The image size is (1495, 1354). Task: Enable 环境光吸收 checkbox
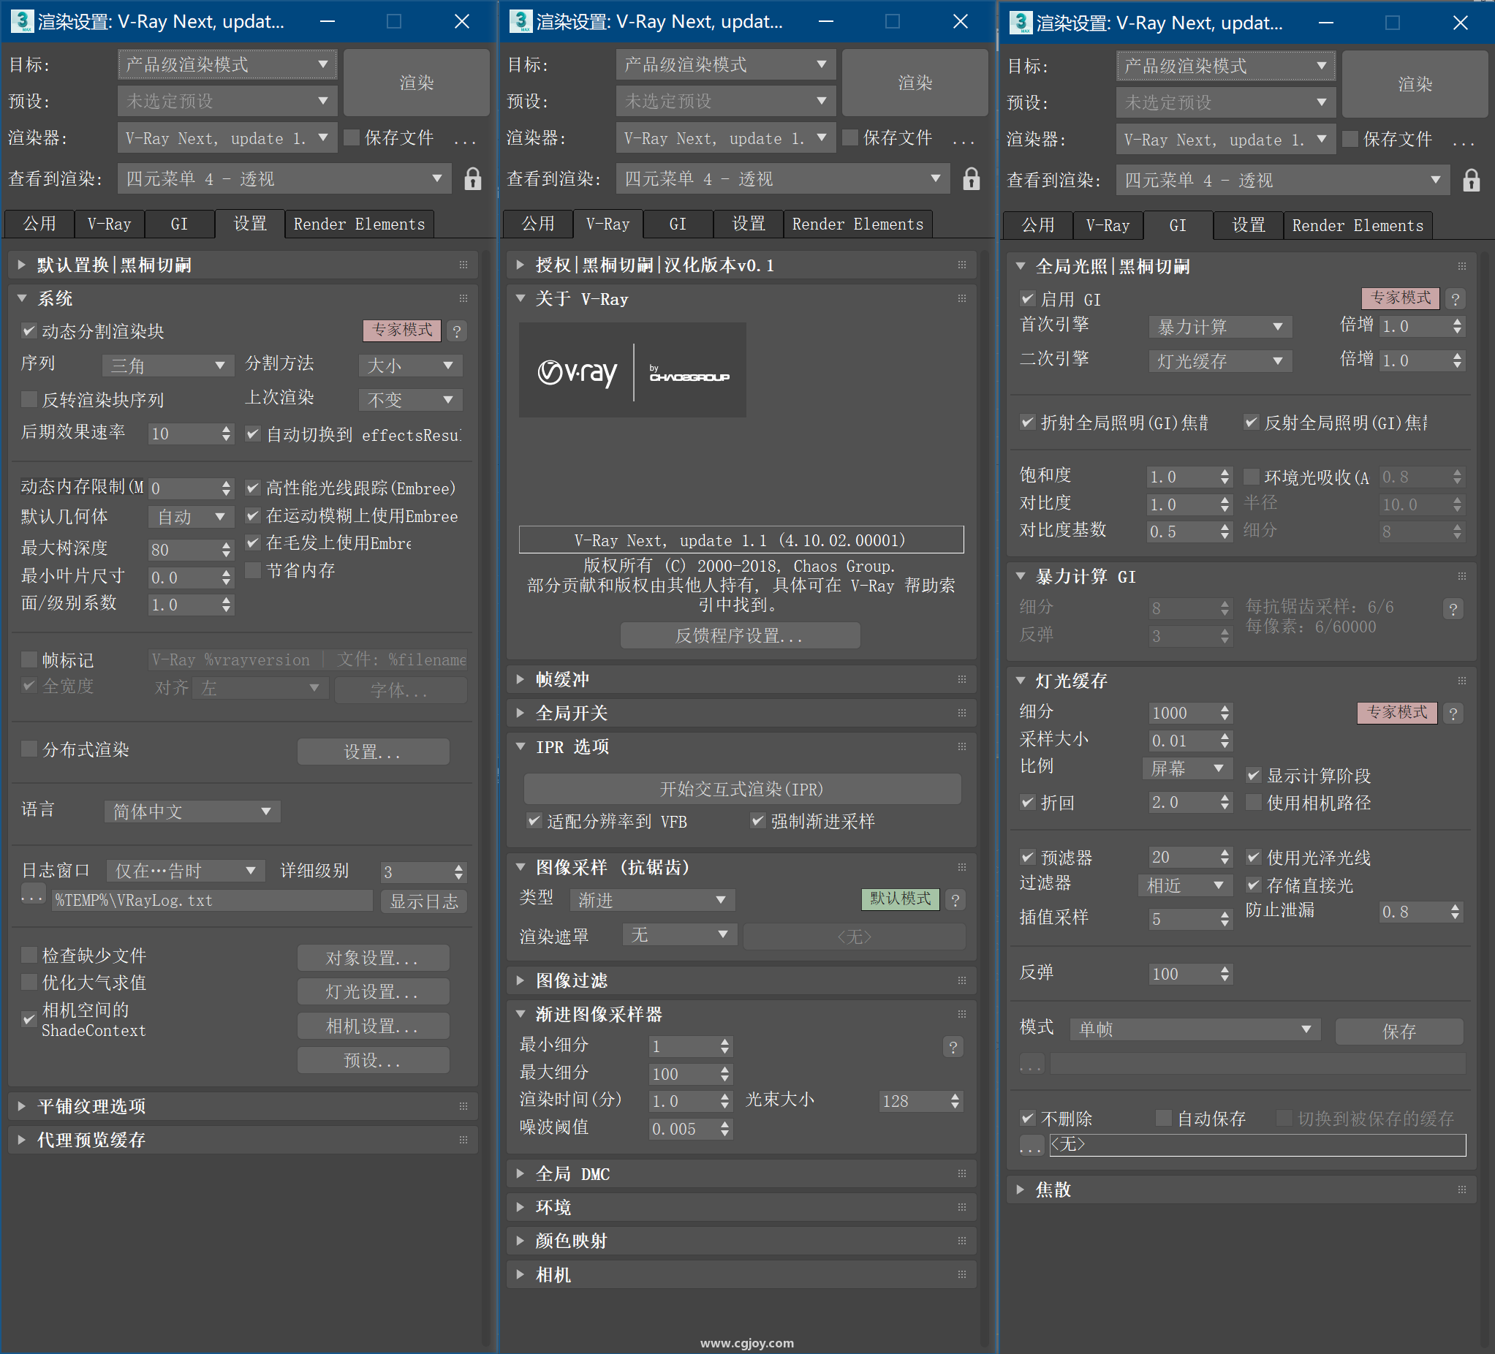point(1251,476)
